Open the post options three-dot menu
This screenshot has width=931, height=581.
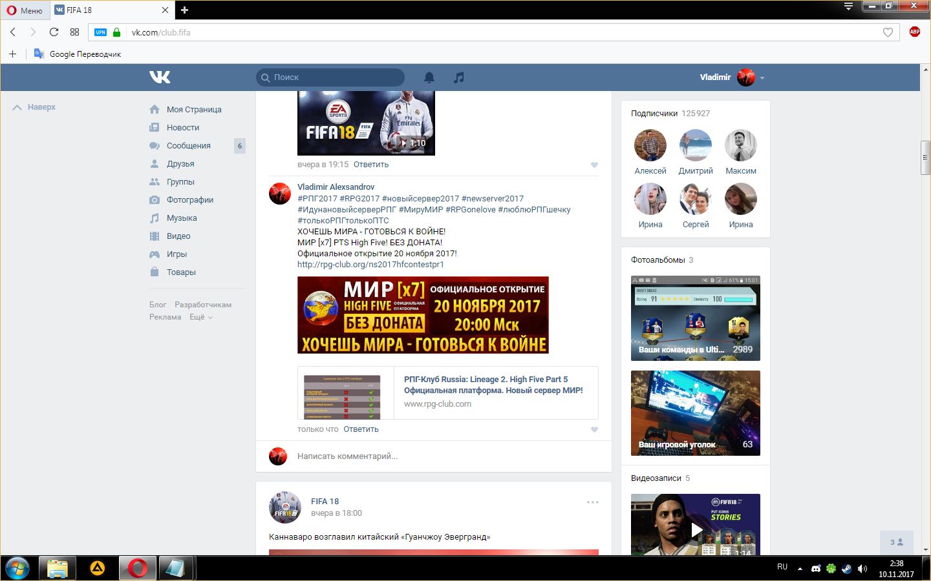[592, 502]
